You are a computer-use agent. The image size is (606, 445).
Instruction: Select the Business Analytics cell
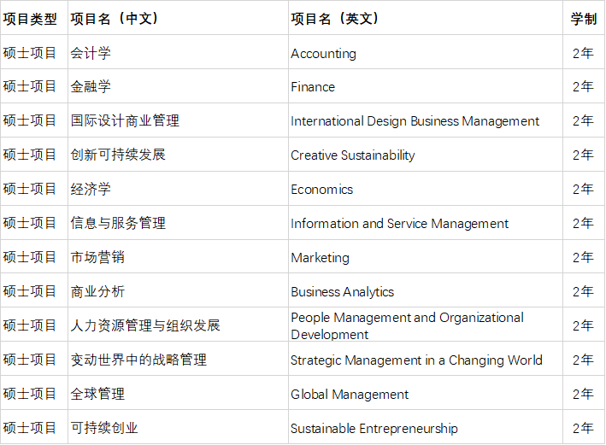tap(342, 292)
